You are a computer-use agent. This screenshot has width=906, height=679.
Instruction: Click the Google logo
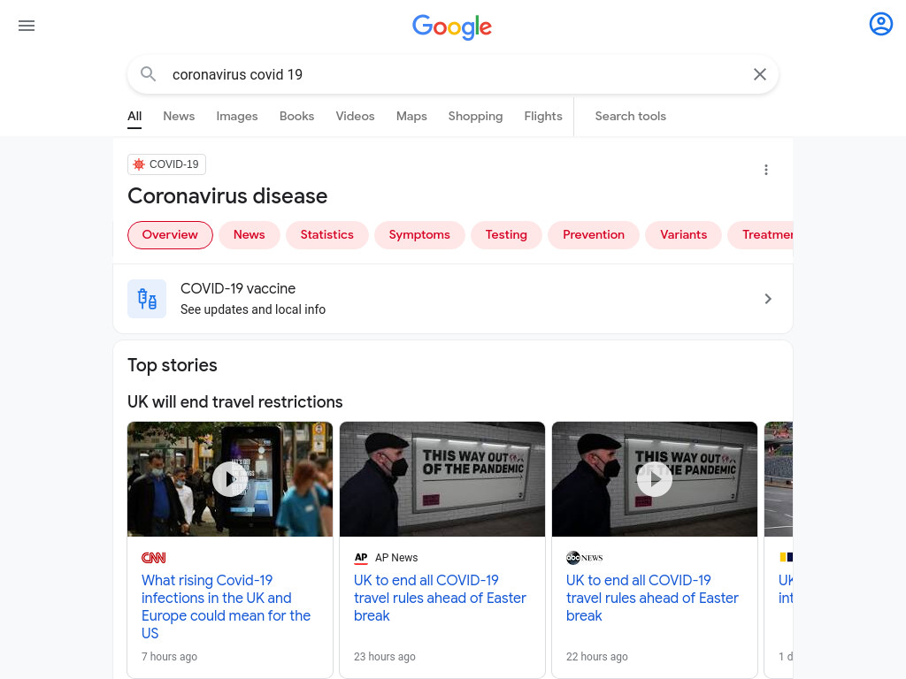pos(452,27)
